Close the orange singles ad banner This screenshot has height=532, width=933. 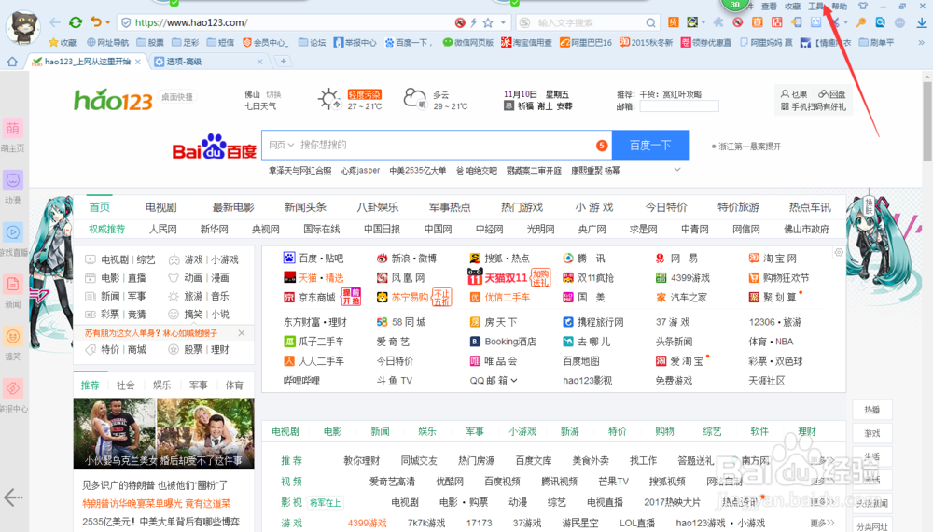[x=242, y=333]
